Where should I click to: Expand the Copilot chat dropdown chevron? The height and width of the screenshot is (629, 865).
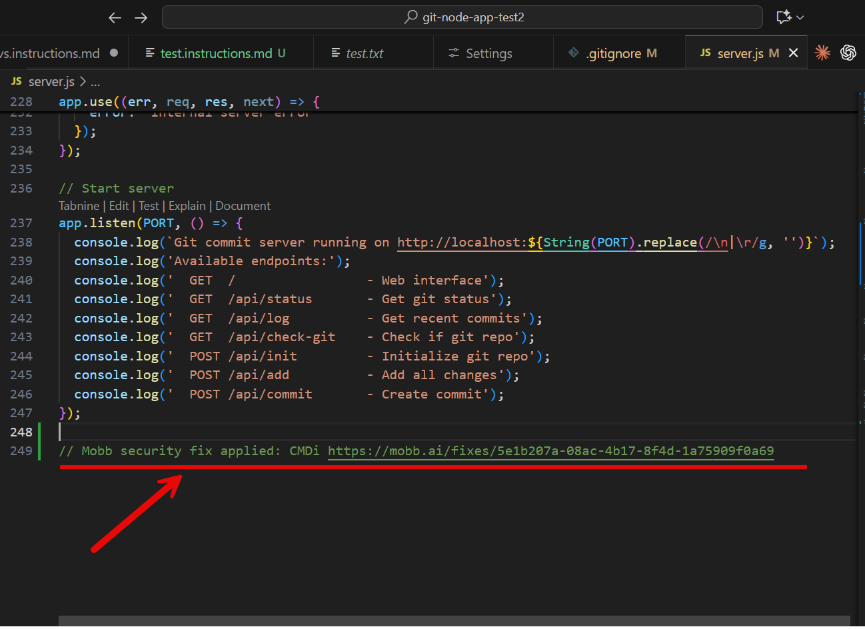[x=800, y=18]
